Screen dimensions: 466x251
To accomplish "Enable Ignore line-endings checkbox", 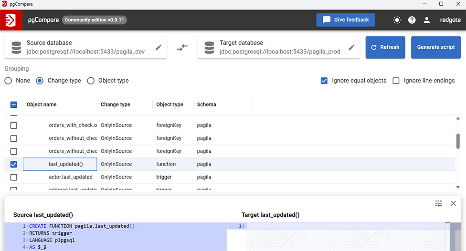I will 396,81.
